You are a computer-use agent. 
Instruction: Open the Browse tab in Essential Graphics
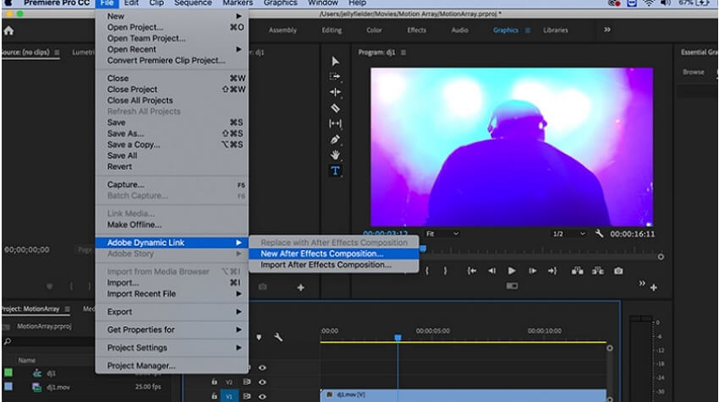pyautogui.click(x=694, y=72)
